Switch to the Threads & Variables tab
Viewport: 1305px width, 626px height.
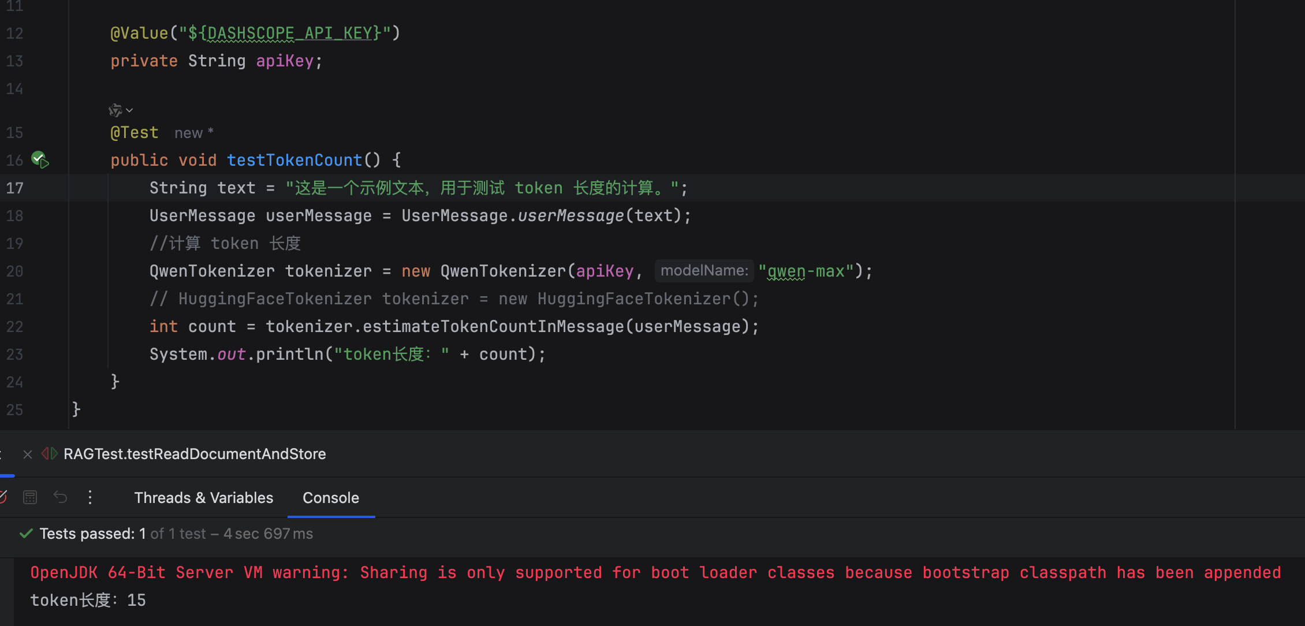tap(203, 498)
